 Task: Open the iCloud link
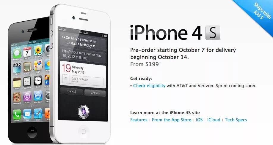pos(214,120)
